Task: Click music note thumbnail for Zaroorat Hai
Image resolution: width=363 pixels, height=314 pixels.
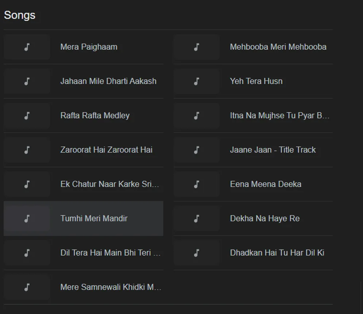Action: pyautogui.click(x=27, y=150)
